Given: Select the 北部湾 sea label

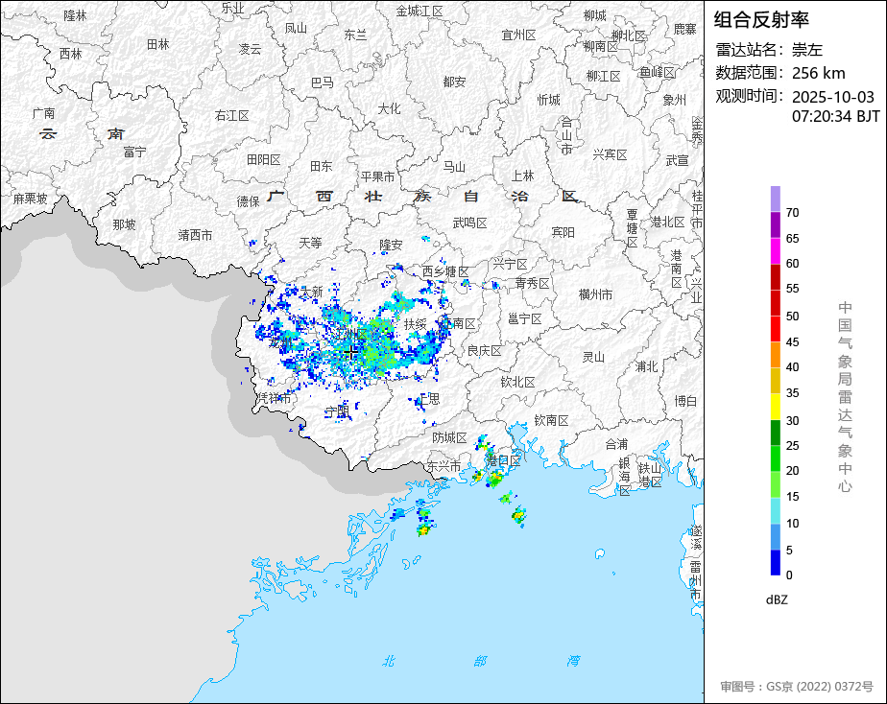Looking at the screenshot, I should click(480, 661).
